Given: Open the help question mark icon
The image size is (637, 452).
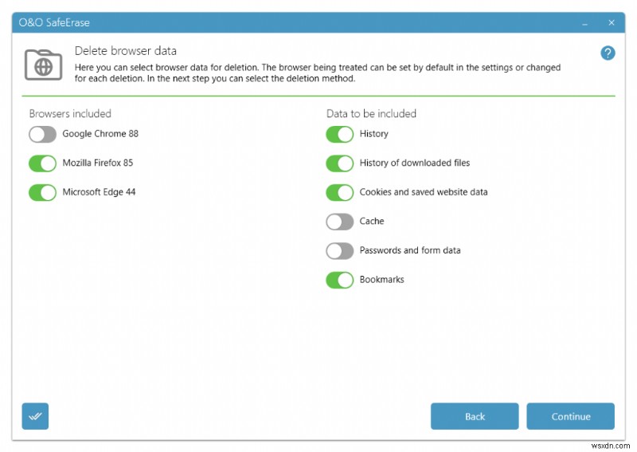Looking at the screenshot, I should (608, 53).
